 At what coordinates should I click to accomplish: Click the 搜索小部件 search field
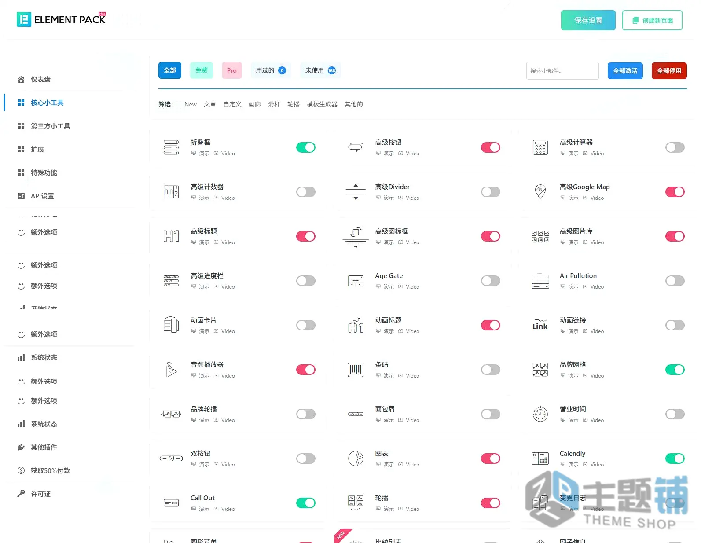click(x=562, y=71)
